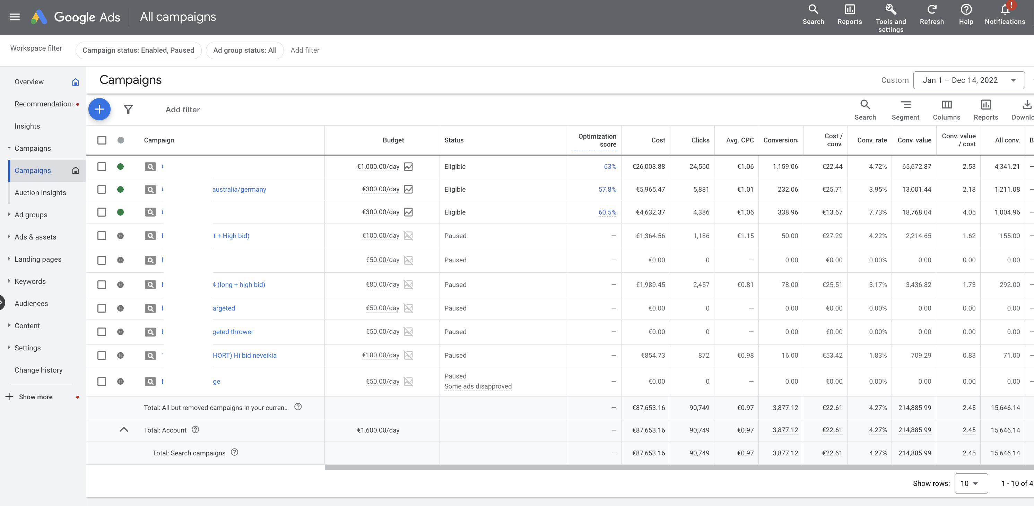Open table Reports icon
This screenshot has width=1034, height=506.
click(985, 110)
